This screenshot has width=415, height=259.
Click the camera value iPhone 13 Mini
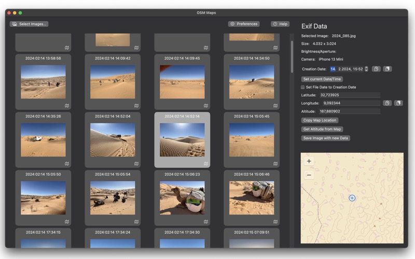click(331, 59)
